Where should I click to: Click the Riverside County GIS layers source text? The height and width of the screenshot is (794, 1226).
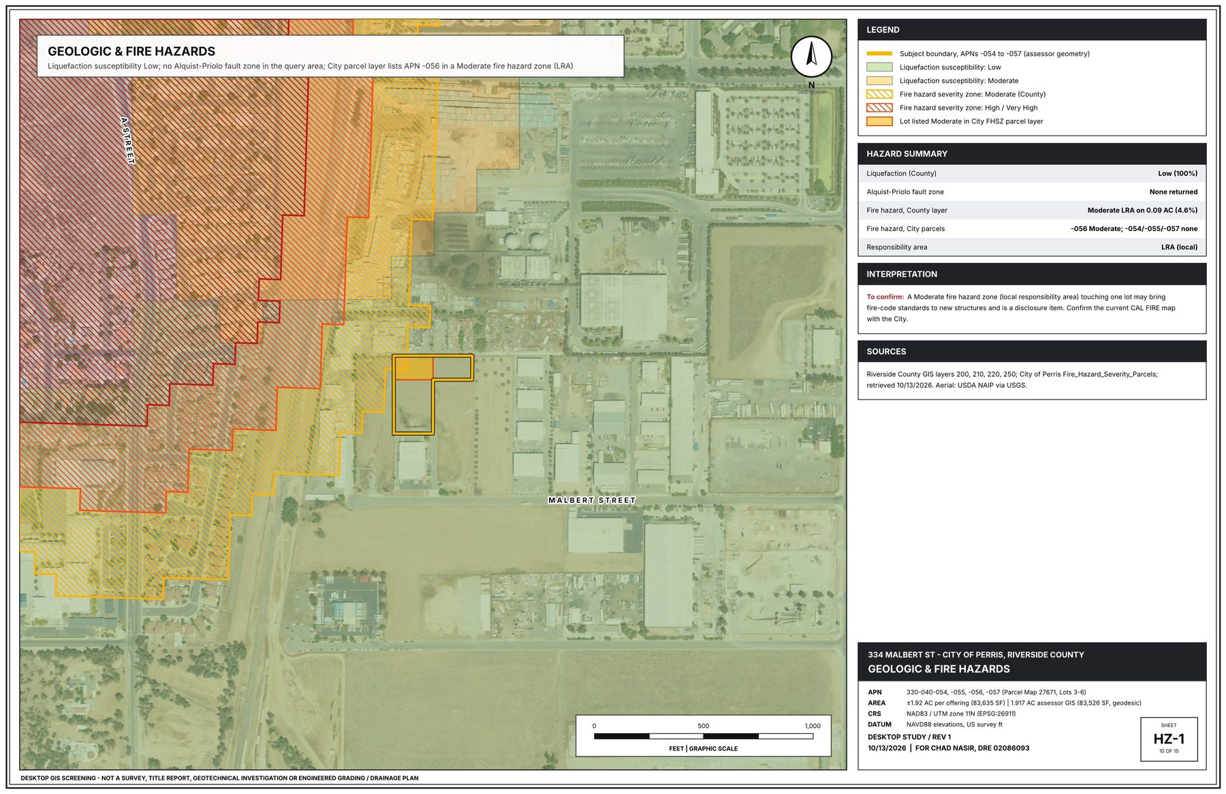pyautogui.click(x=1011, y=380)
